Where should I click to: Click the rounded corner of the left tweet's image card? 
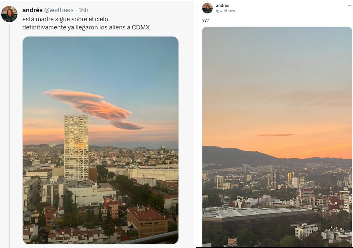(x=25, y=38)
